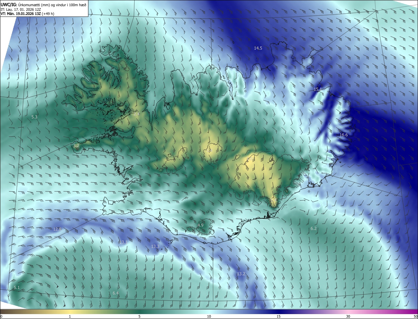This screenshot has width=418, height=319.
Task: Click the color scale tick label '1'
Action: [x=70, y=316]
